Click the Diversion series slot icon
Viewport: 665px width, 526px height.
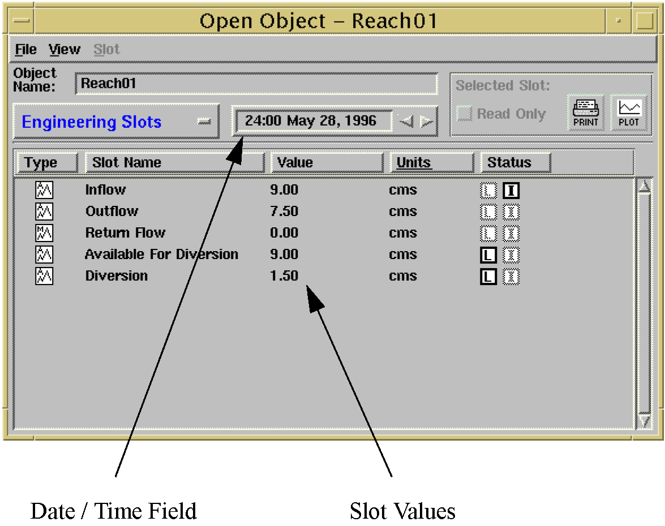pos(44,276)
